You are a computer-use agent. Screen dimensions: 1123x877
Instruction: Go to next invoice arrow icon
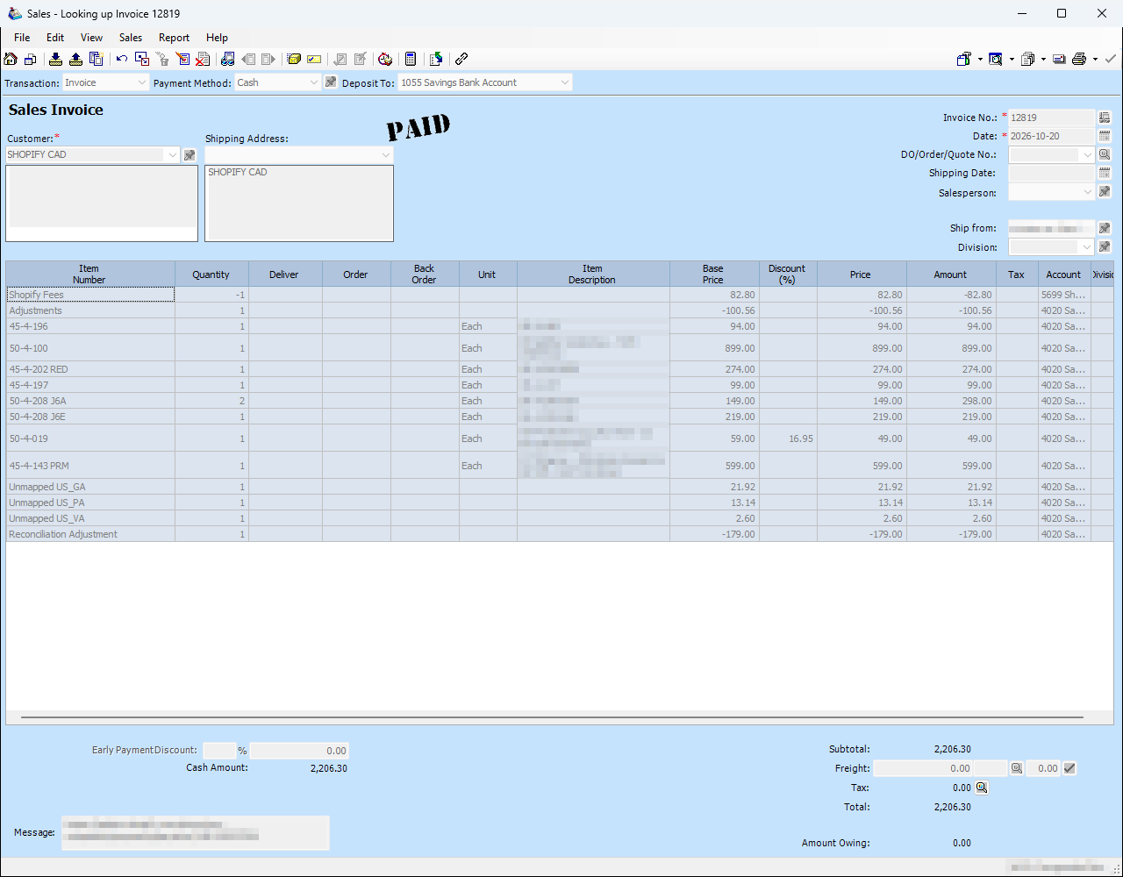(x=268, y=59)
